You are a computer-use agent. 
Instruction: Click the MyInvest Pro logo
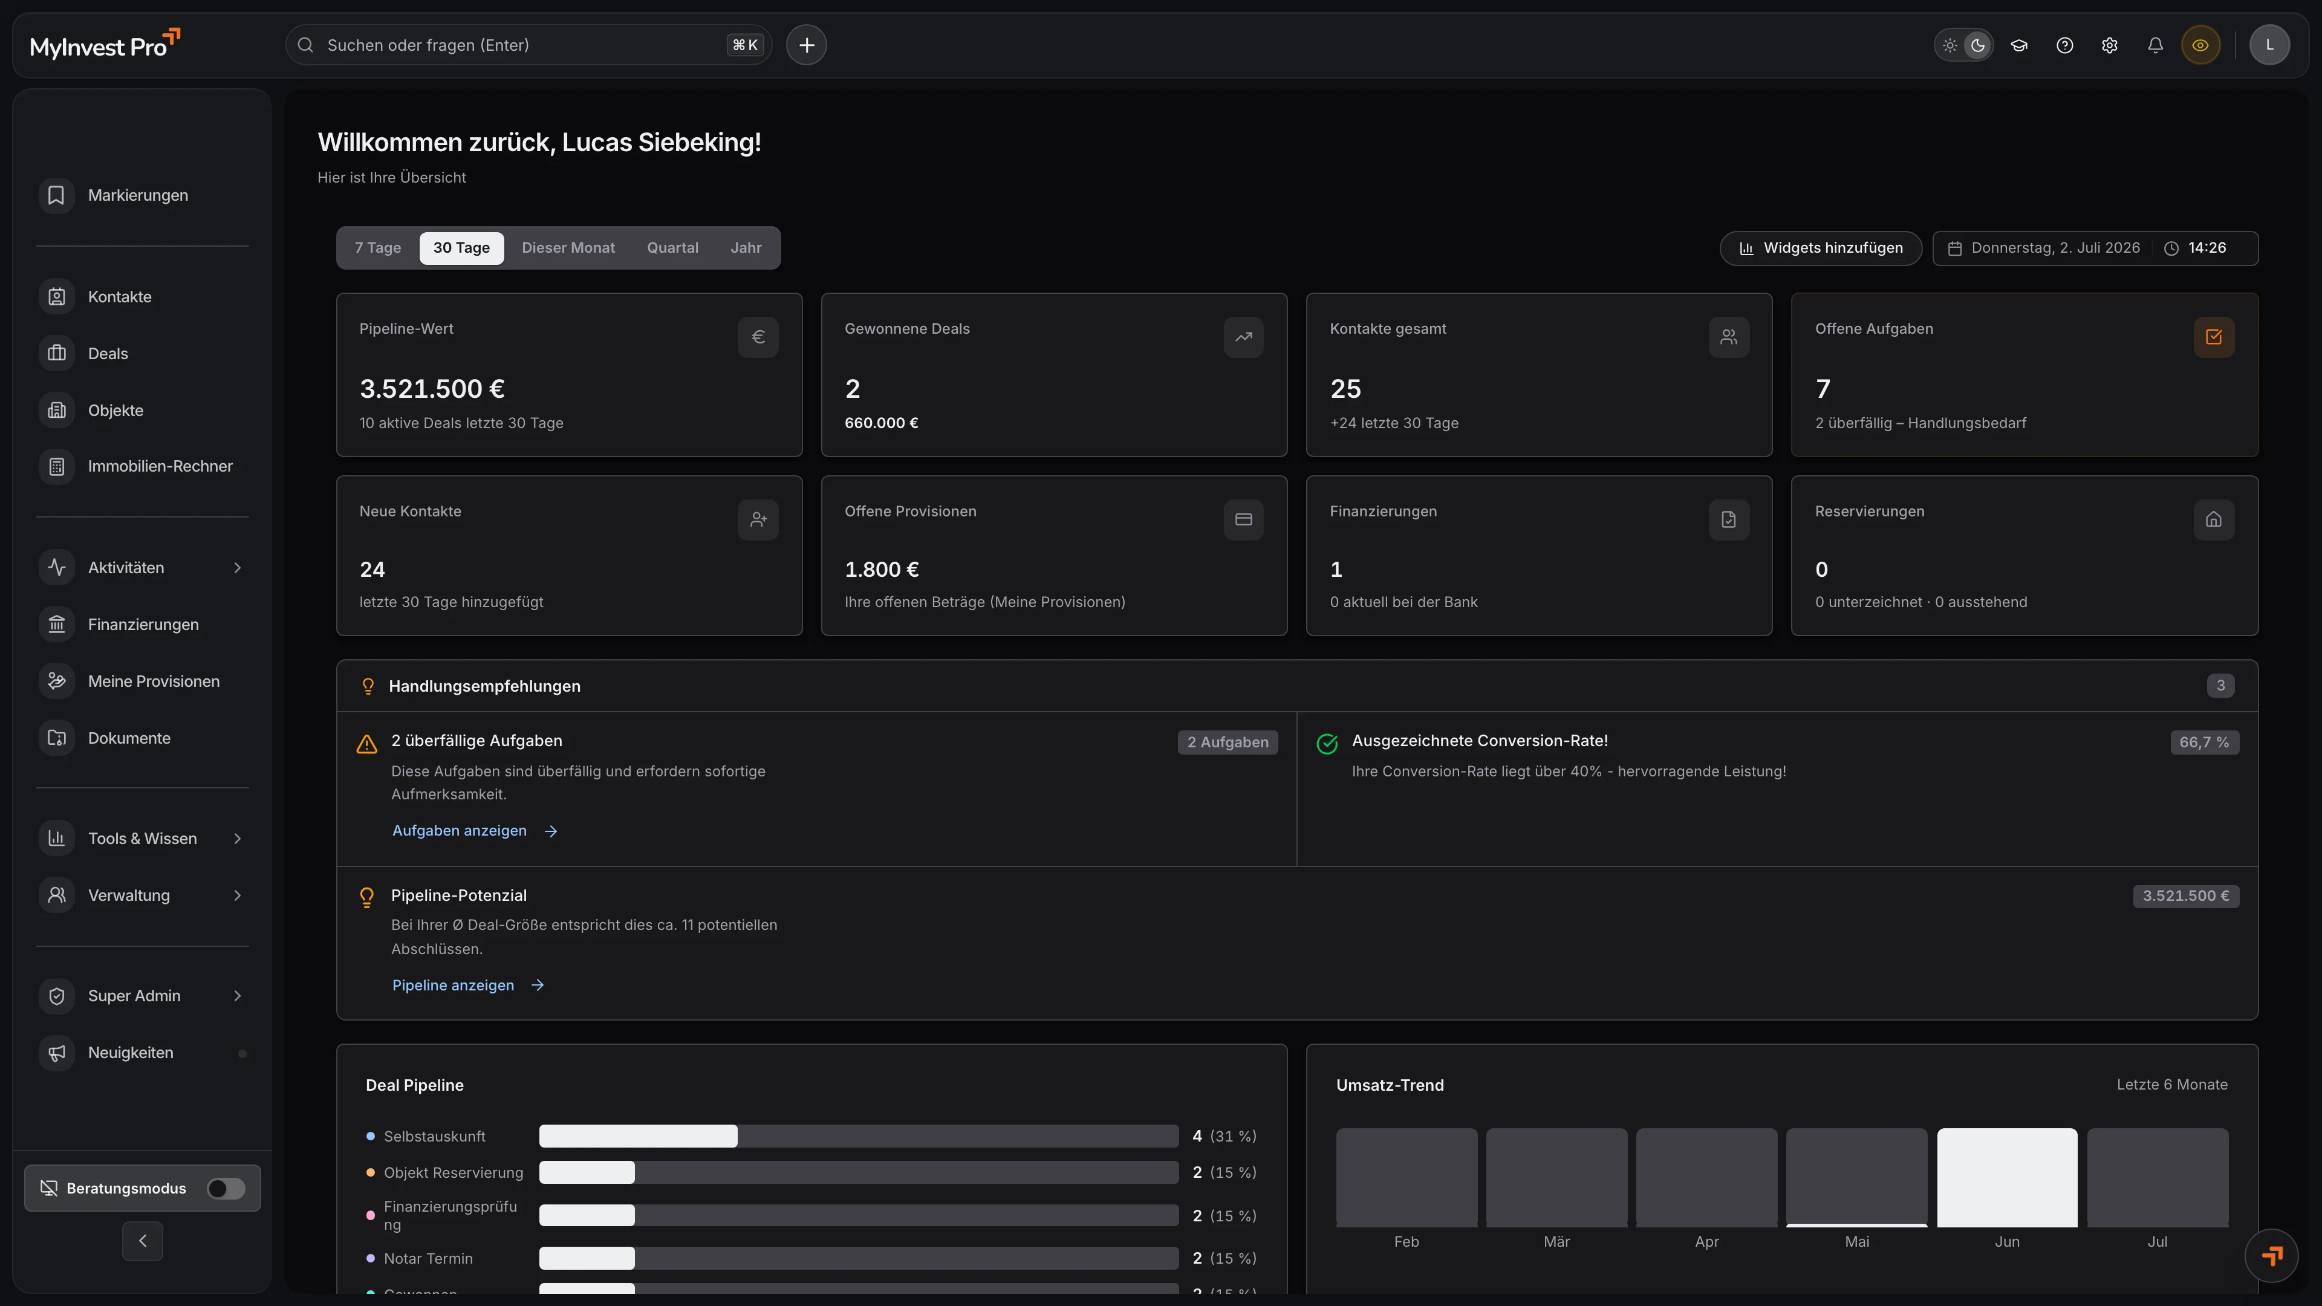click(x=105, y=45)
